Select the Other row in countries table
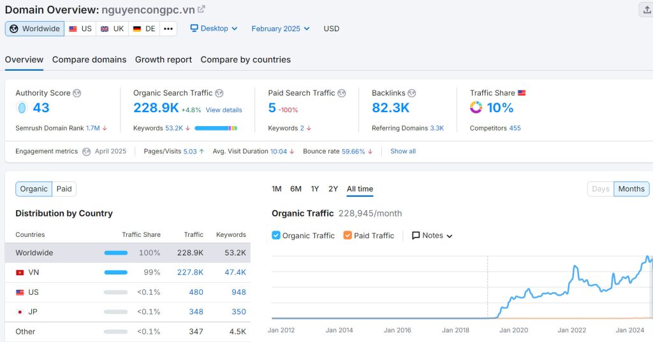653x342 pixels. [x=128, y=332]
